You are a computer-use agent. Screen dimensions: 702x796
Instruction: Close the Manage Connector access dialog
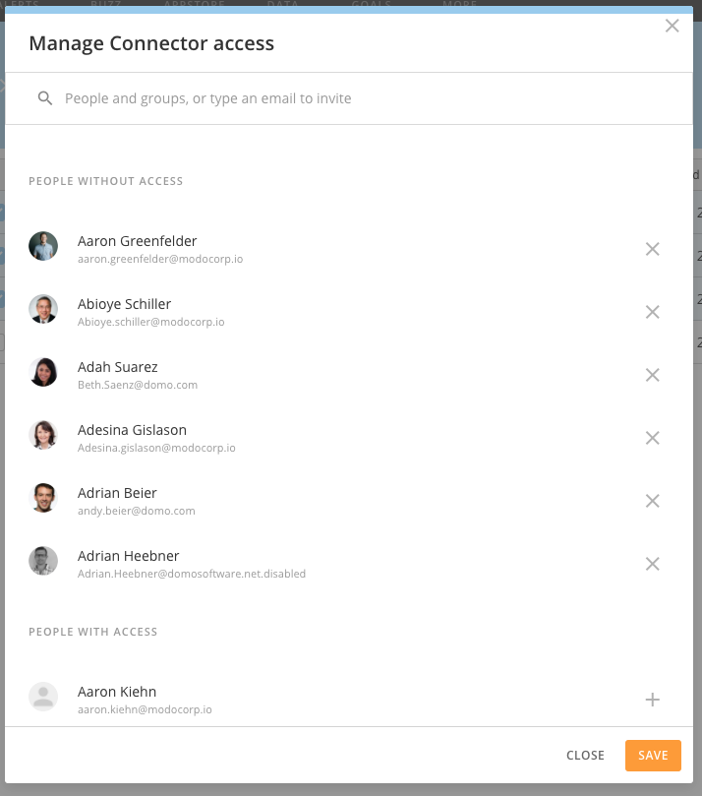672,26
